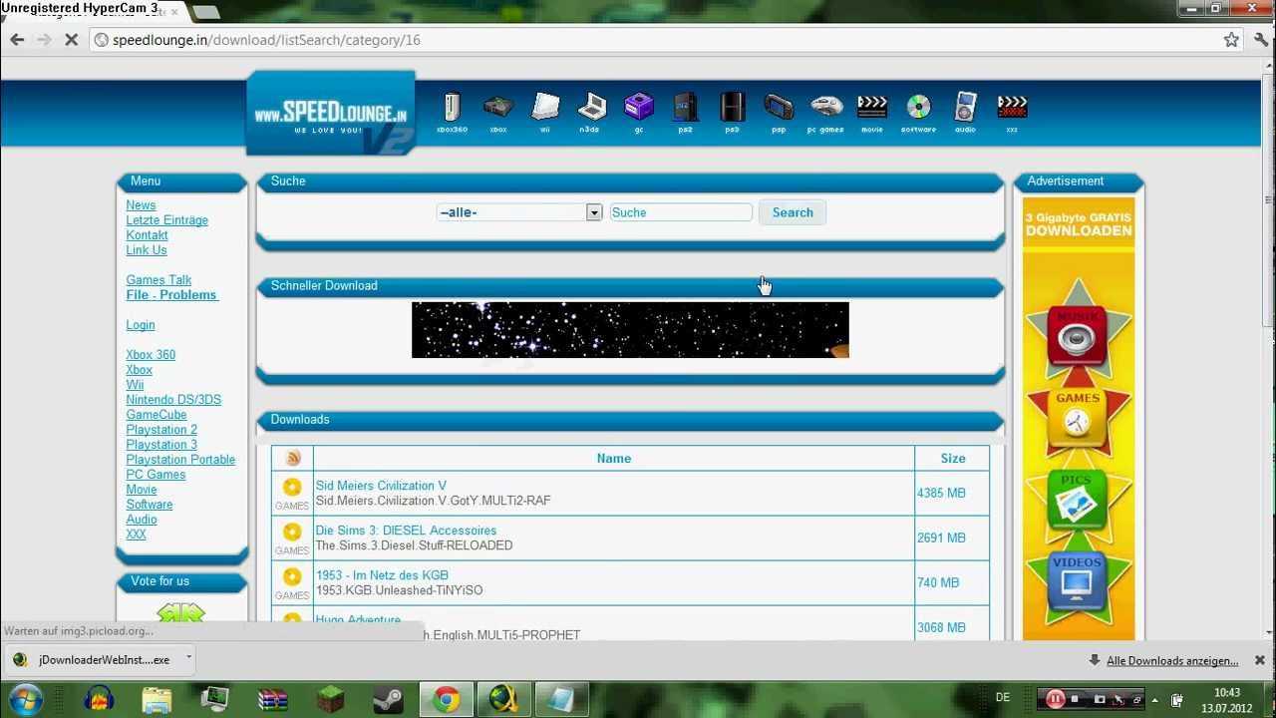1276x718 pixels.
Task: Open Steam from the taskbar
Action: point(388,699)
